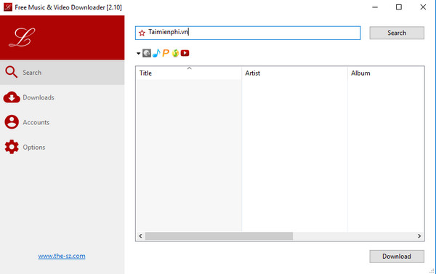Click the Options gear icon
This screenshot has height=274, width=436.
tap(12, 147)
